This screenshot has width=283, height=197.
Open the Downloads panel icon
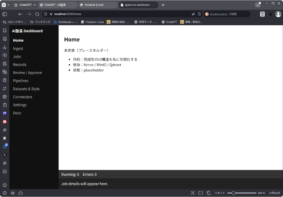click(4, 47)
